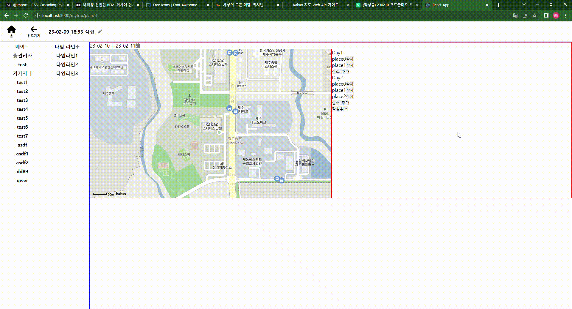Select 타임라인2 in the timeline list
Viewport: 572px width, 309px height.
pyautogui.click(x=67, y=64)
